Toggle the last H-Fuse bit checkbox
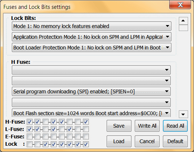Viewport: 194px width, 152px height. 86,122
